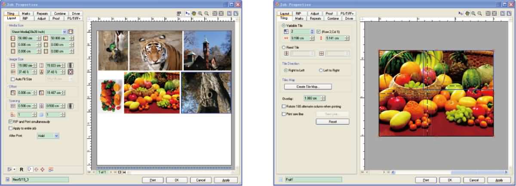516x186 pixels.
Task: Select the hand pan tool in left dialog
Action: (x=193, y=14)
